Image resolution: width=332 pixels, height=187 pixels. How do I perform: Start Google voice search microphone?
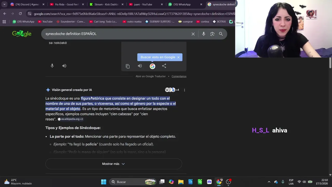tap(204, 34)
